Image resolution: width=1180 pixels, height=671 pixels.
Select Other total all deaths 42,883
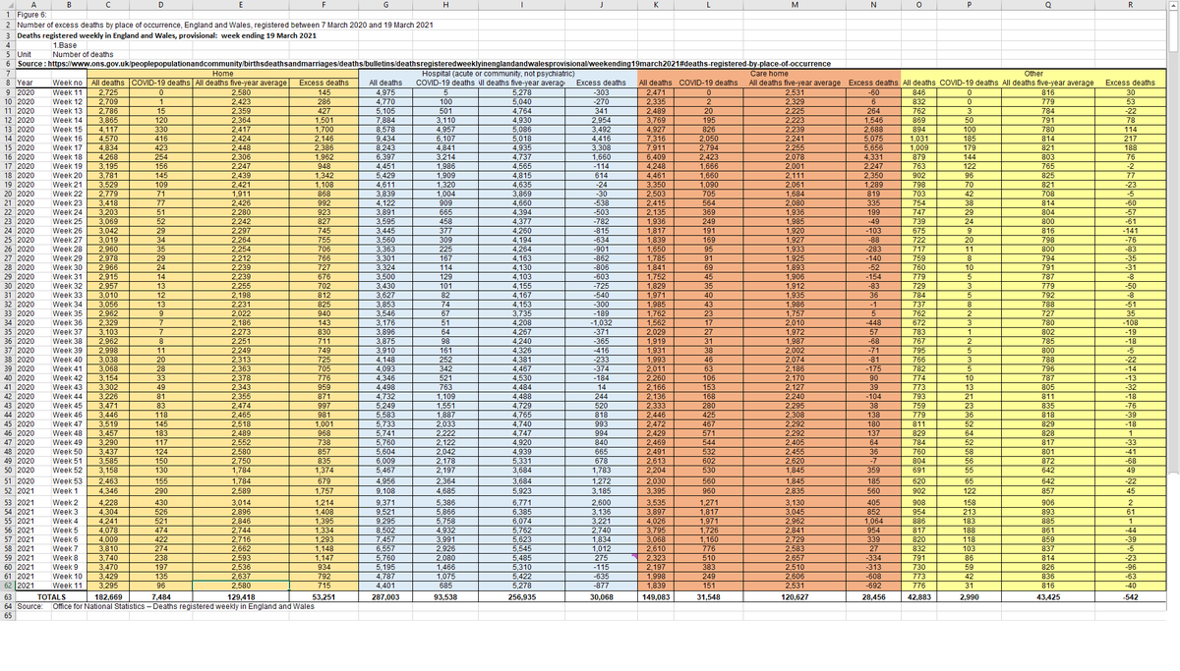tap(918, 596)
